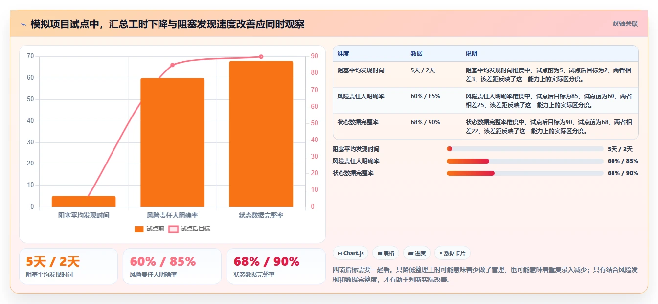This screenshot has width=658, height=304.
Task: Click left axis tick label 70
Action: [30, 56]
